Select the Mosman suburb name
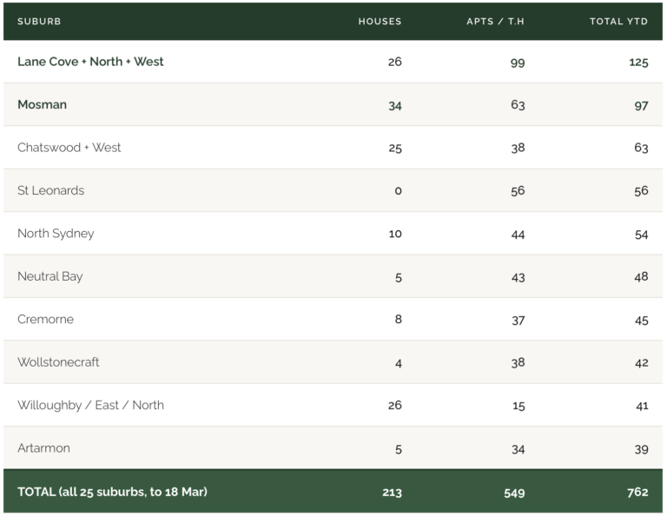667x517 pixels. coord(42,104)
